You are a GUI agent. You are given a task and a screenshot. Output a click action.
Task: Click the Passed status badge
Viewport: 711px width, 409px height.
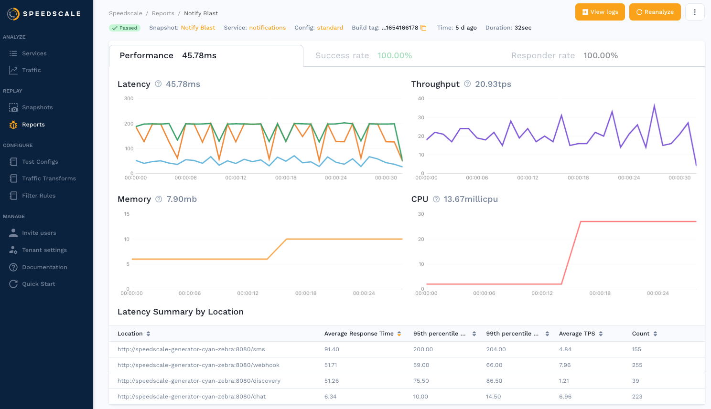[125, 28]
